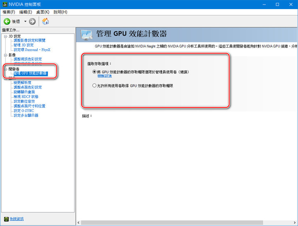This screenshot has height=226, width=298.
Task: Select 調整桌面色彩設定 in the tree
Action: [28, 87]
